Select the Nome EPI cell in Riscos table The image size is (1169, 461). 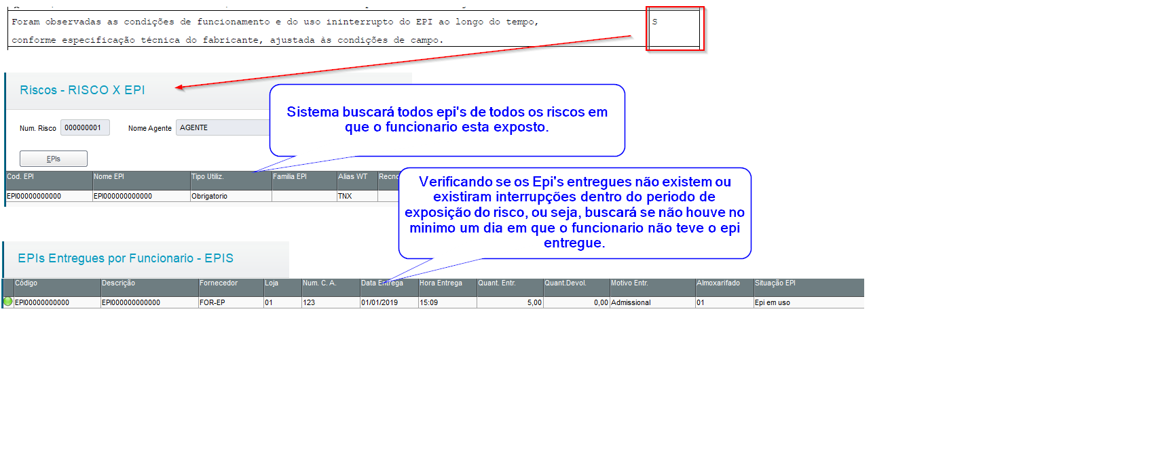tap(141, 196)
